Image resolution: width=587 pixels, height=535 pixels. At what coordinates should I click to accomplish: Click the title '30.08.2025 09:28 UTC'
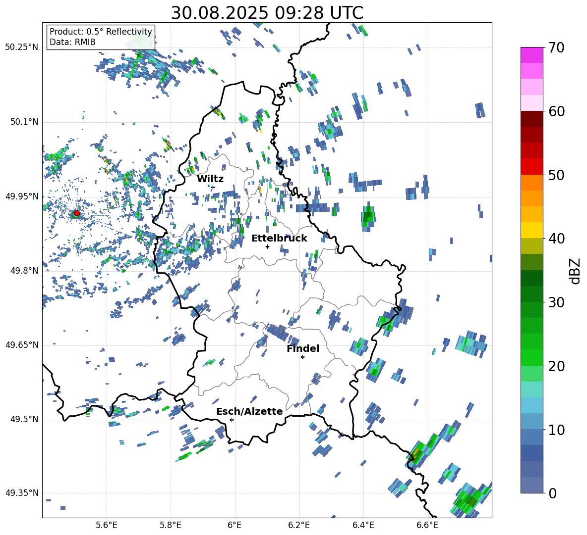pyautogui.click(x=267, y=13)
